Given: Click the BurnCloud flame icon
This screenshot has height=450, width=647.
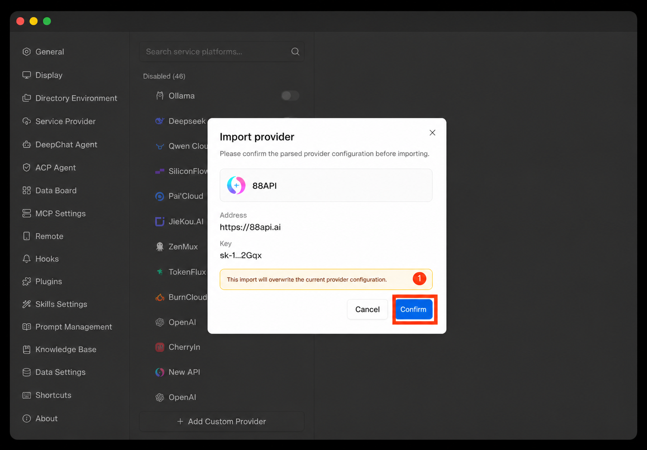Looking at the screenshot, I should pos(160,297).
